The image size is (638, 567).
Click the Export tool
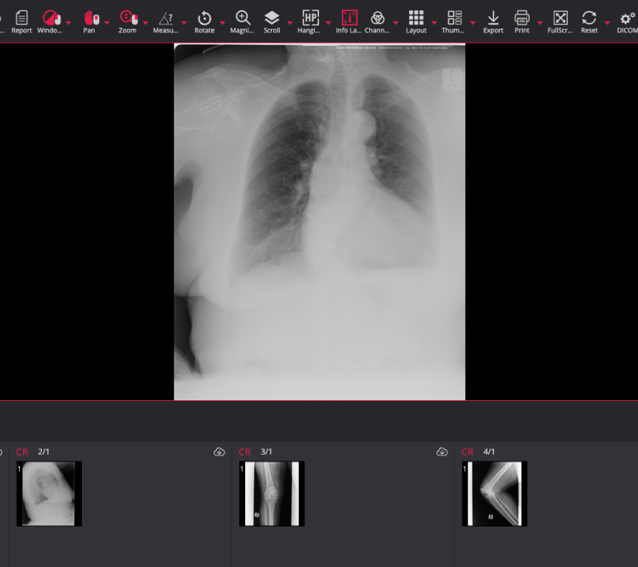coord(493,22)
